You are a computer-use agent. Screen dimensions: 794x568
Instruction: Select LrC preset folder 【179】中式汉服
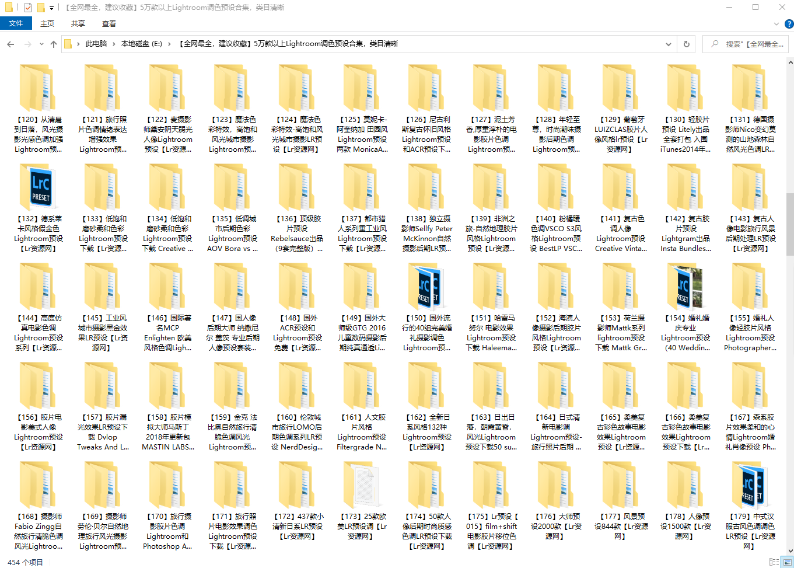pyautogui.click(x=750, y=506)
